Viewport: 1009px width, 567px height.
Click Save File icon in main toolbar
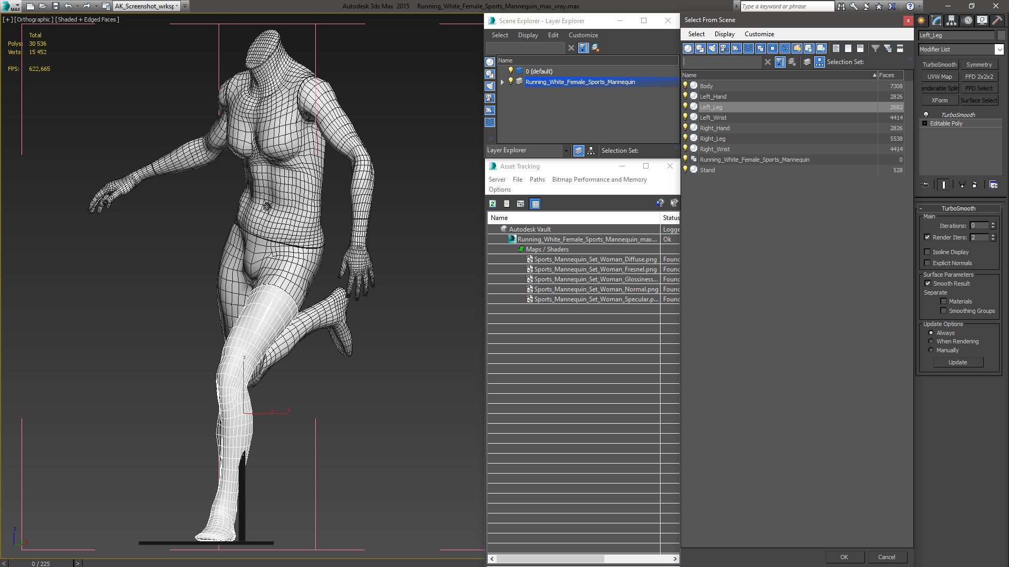[56, 6]
